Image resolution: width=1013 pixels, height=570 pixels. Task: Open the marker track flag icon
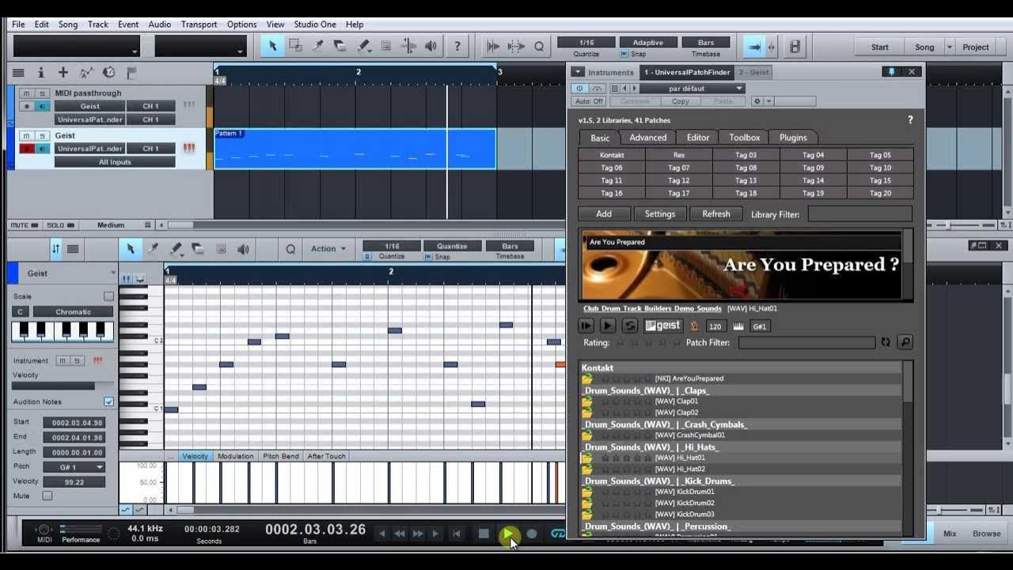tap(131, 72)
